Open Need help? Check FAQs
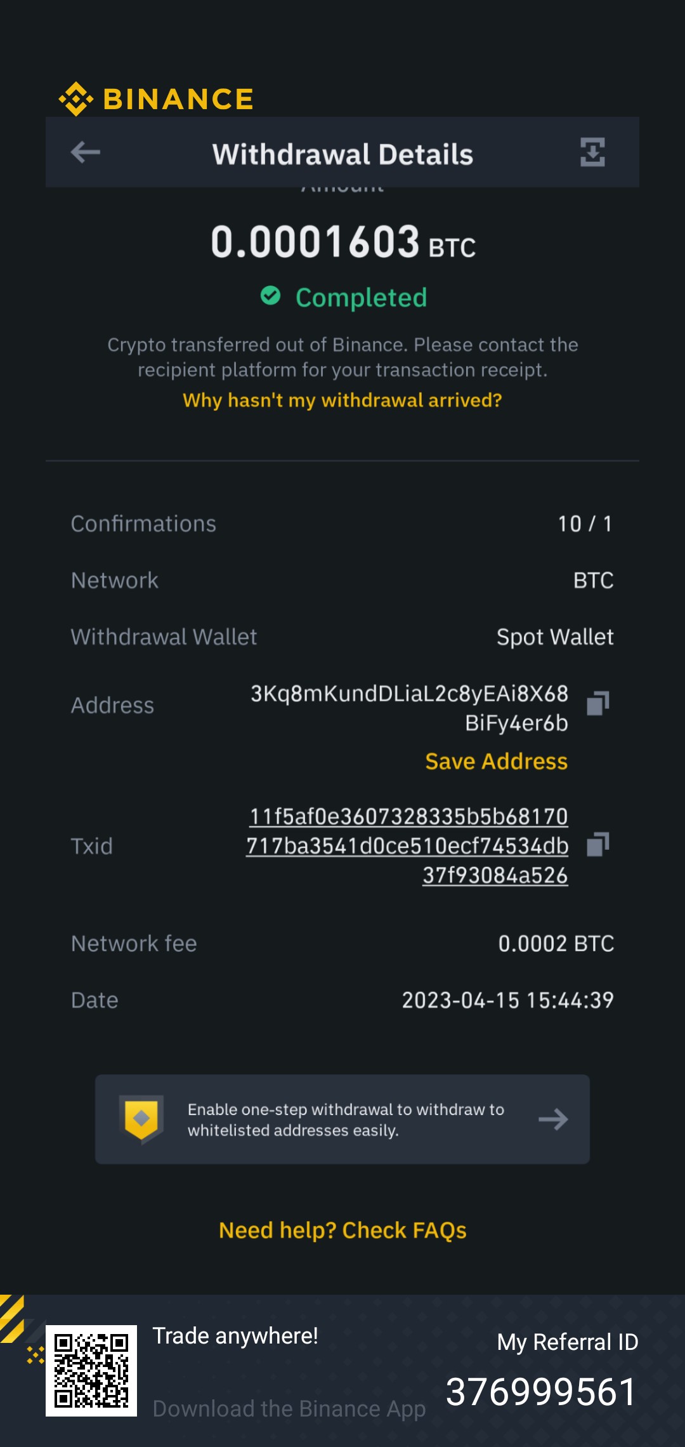Viewport: 685px width, 1447px height. (342, 1230)
